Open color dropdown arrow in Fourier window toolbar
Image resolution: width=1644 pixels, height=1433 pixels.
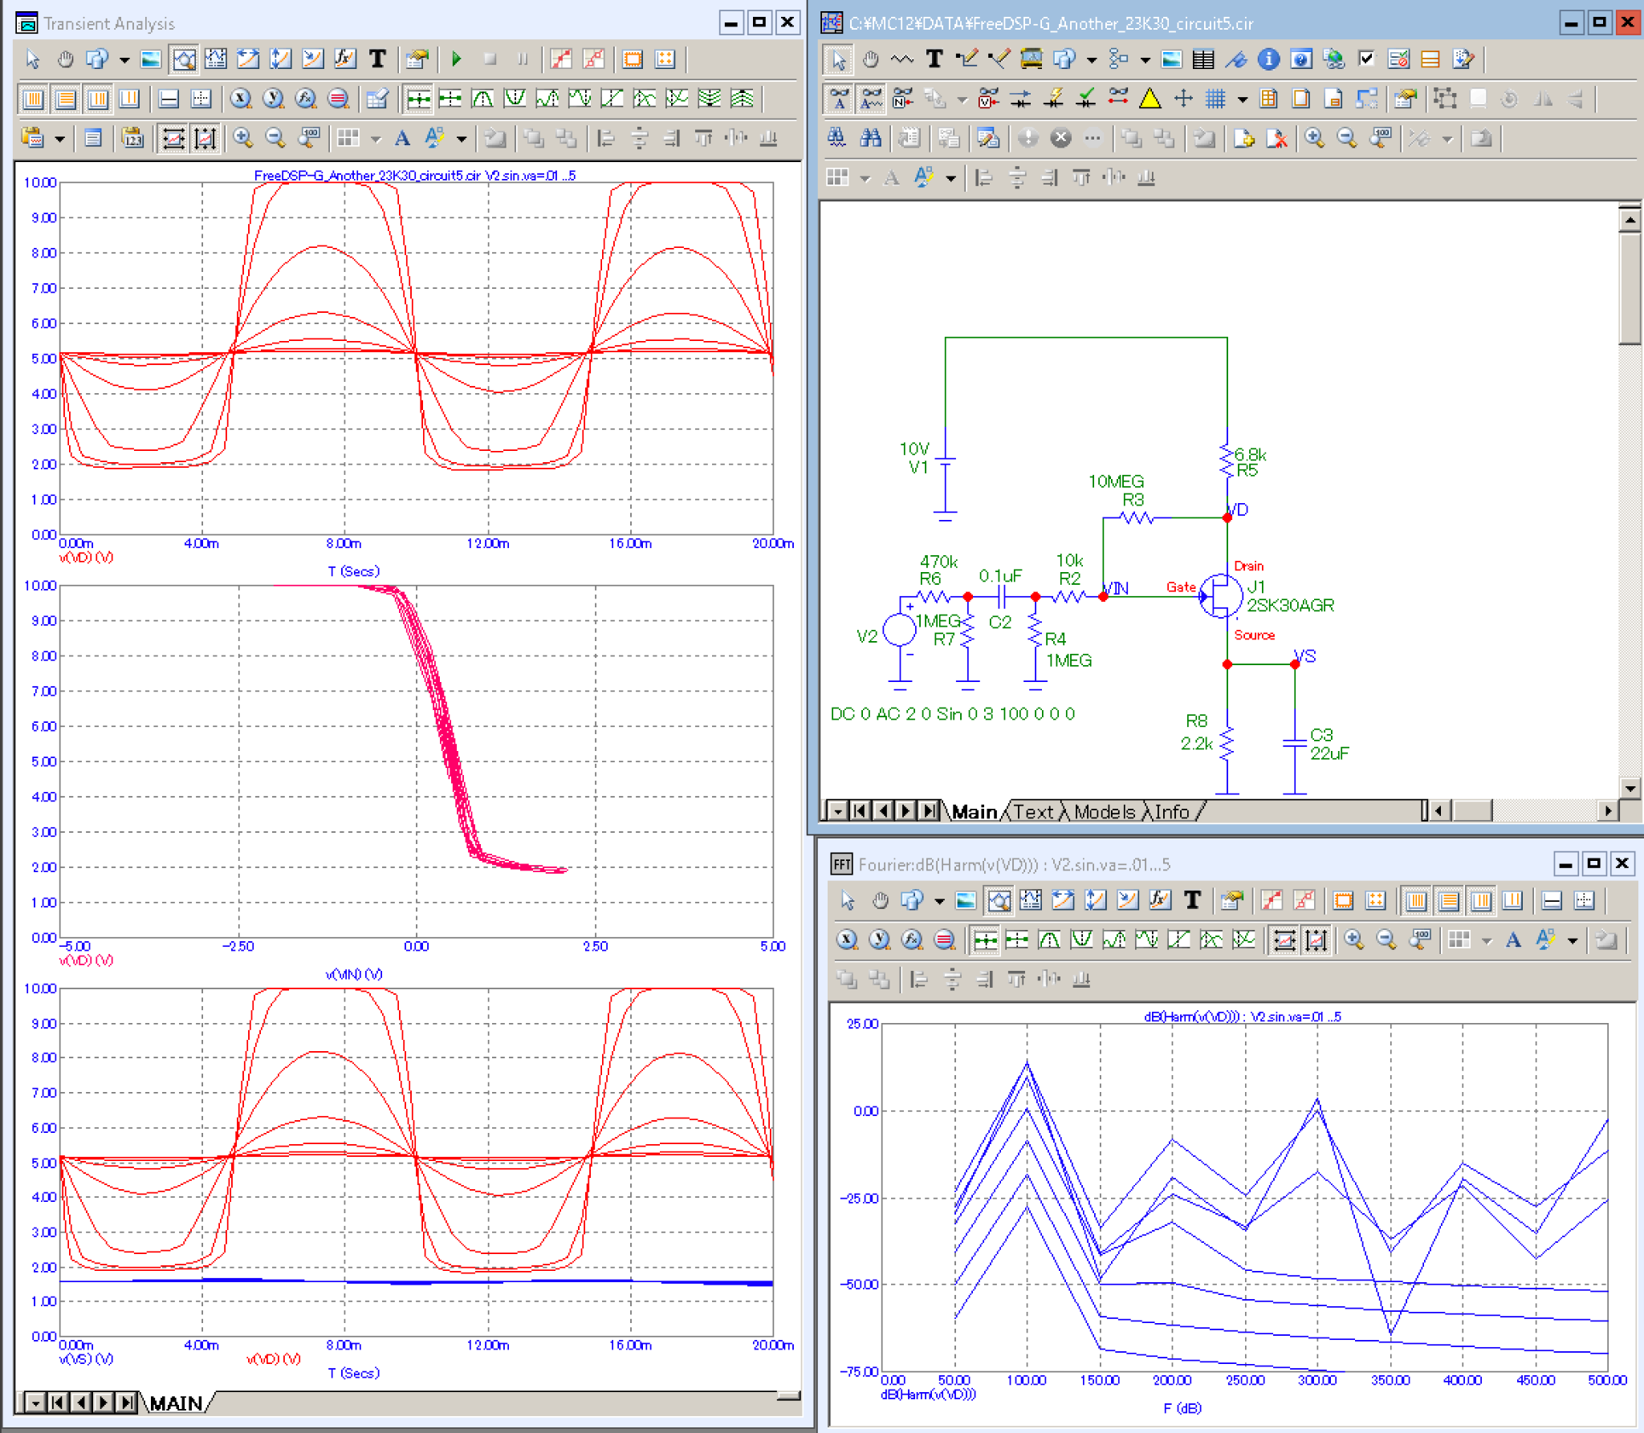click(x=1573, y=940)
